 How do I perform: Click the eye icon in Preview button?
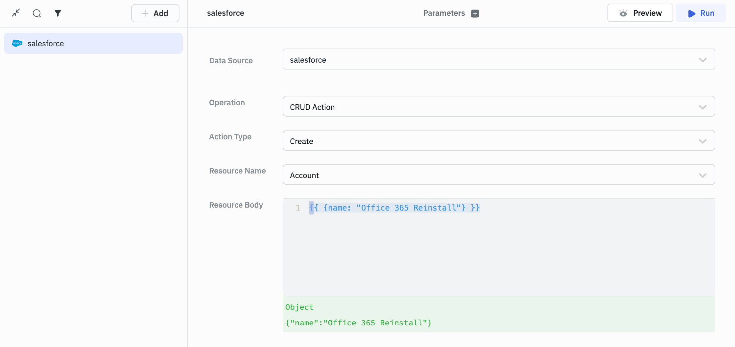[x=623, y=13]
